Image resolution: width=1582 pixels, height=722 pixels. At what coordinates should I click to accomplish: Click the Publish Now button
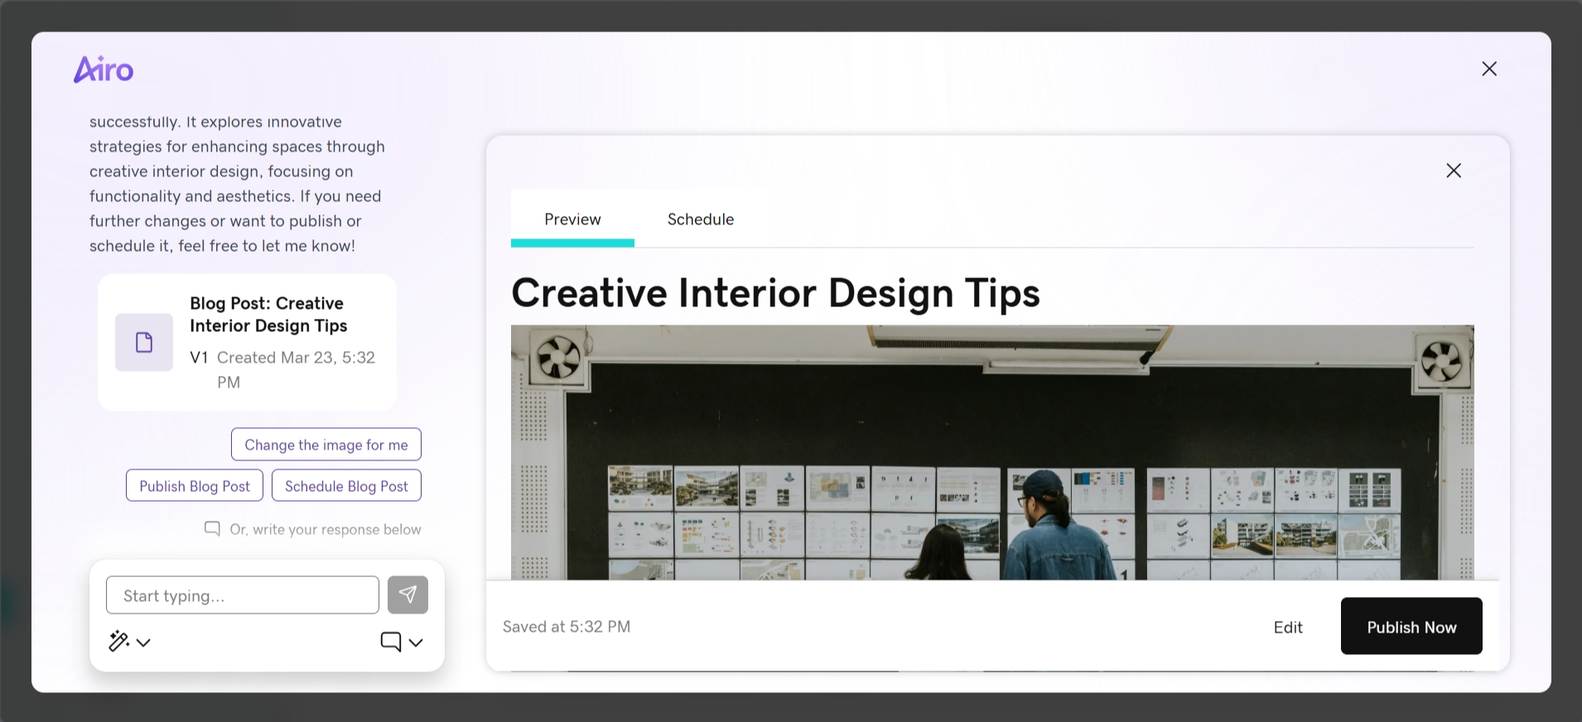pyautogui.click(x=1411, y=627)
